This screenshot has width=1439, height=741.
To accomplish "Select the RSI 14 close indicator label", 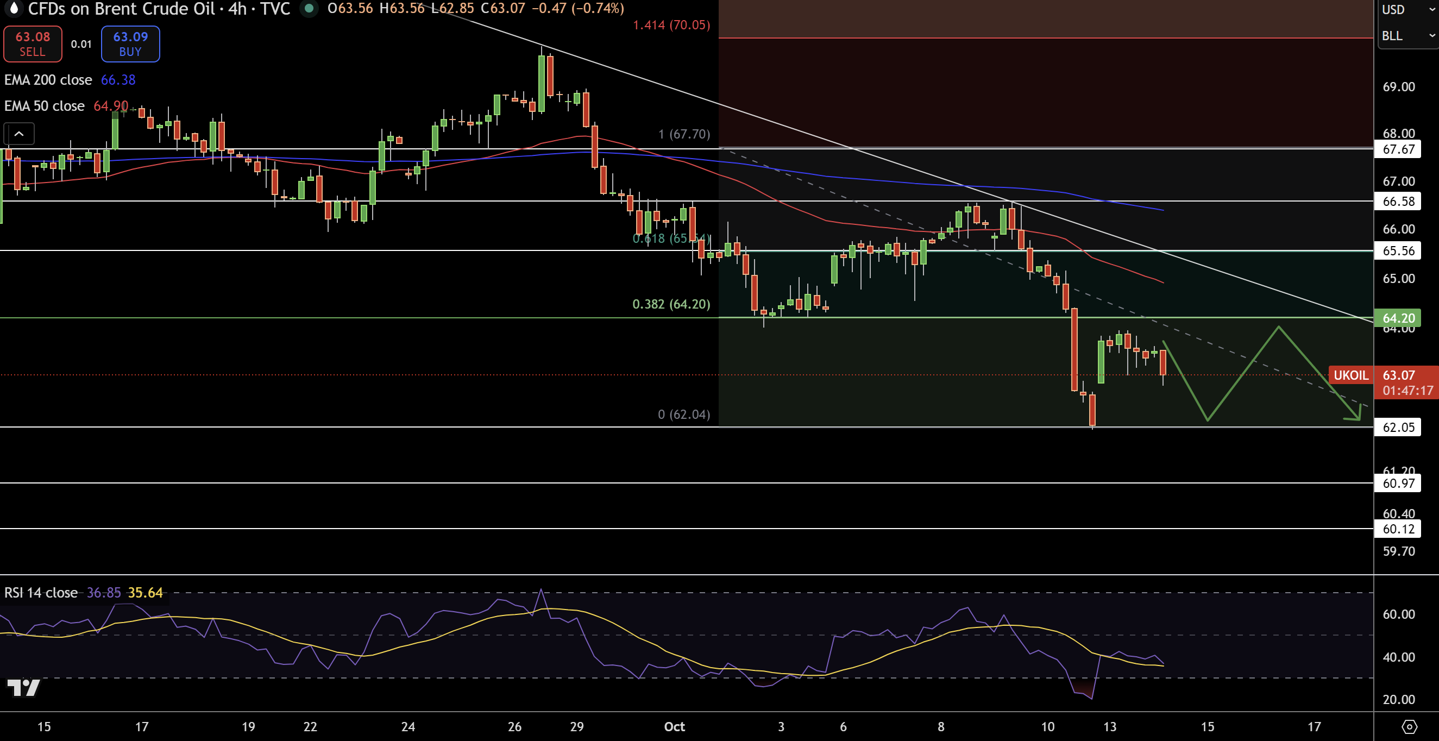I will pos(41,592).
